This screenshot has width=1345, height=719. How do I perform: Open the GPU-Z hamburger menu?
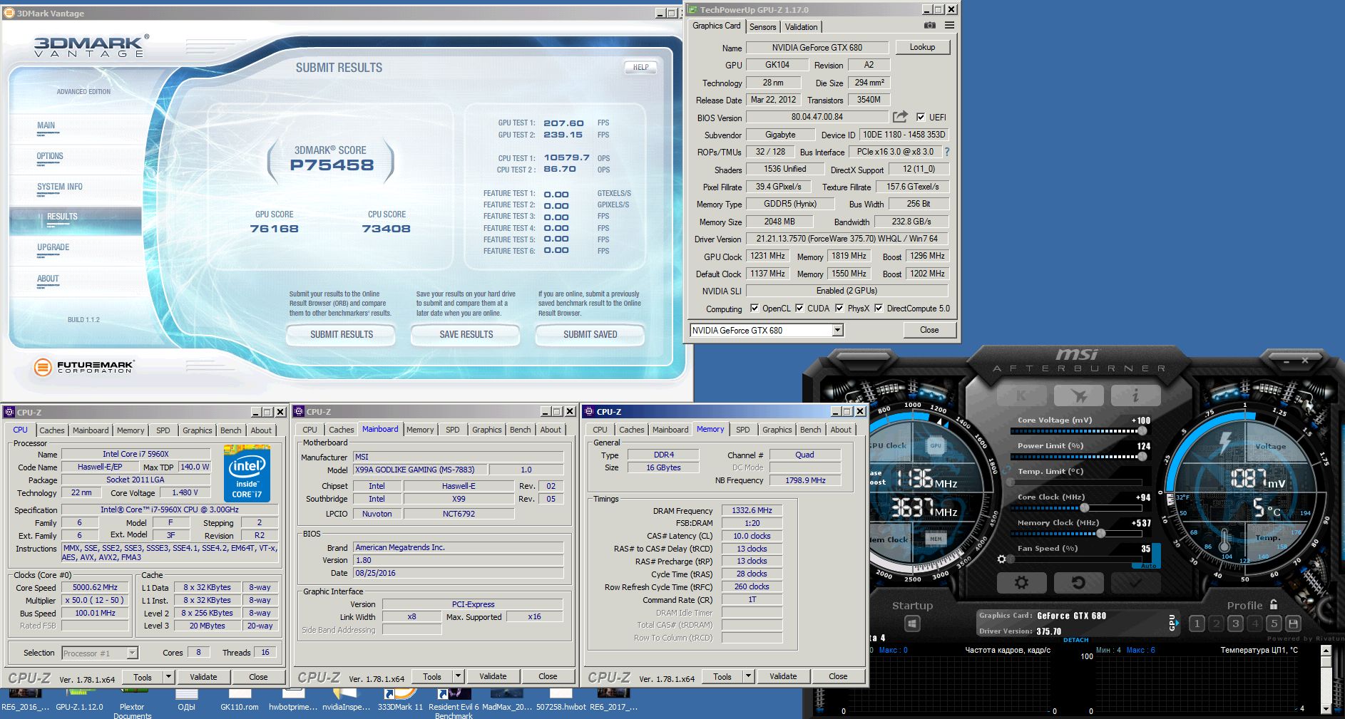click(949, 25)
